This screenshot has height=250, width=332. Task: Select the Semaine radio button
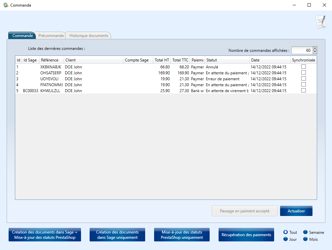306,232
